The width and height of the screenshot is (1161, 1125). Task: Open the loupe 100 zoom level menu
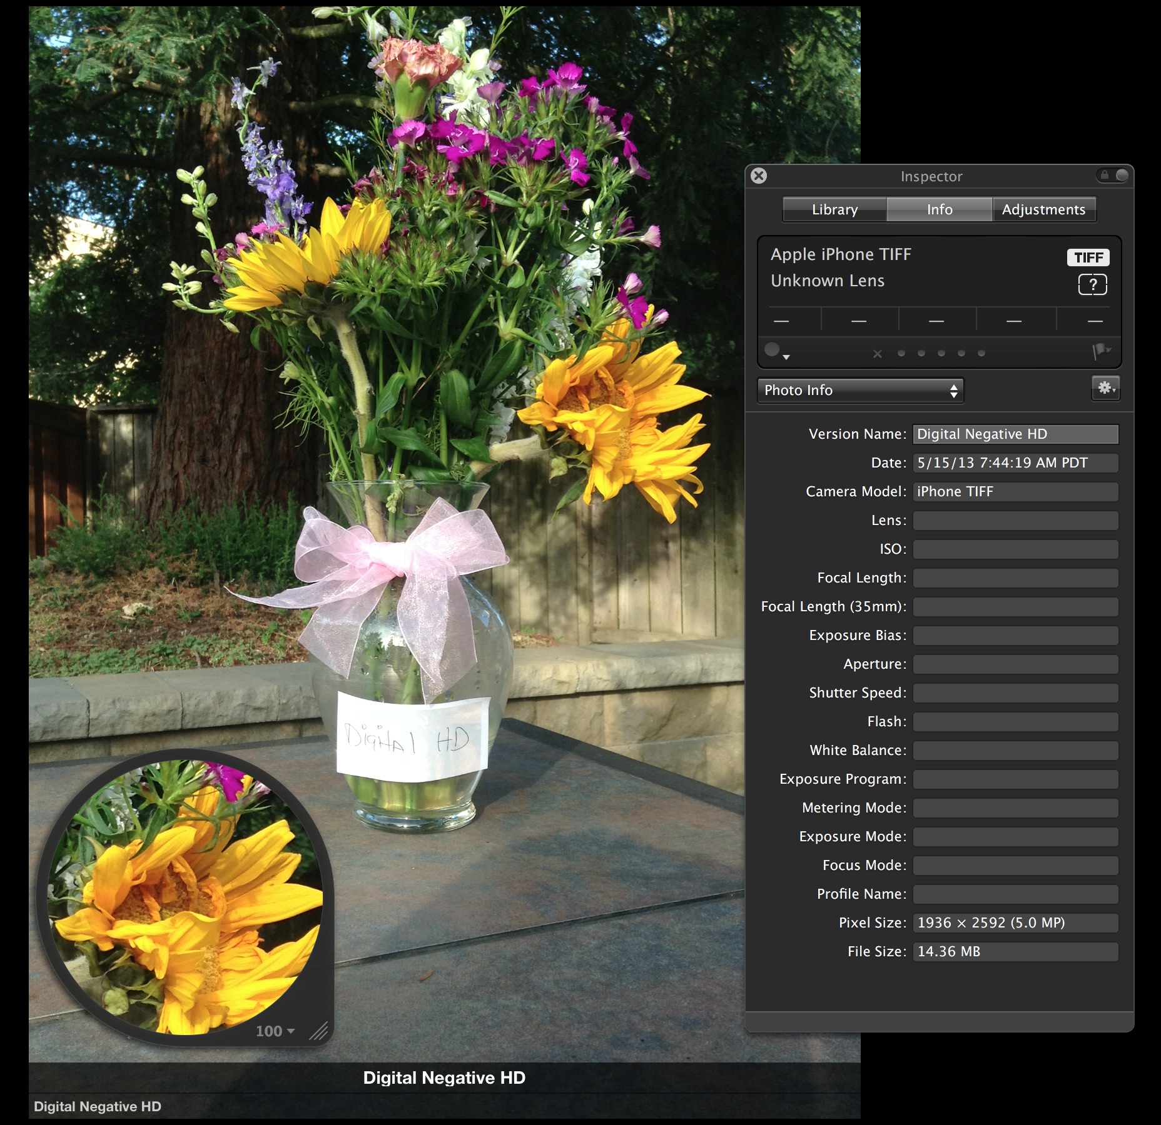[x=275, y=1031]
